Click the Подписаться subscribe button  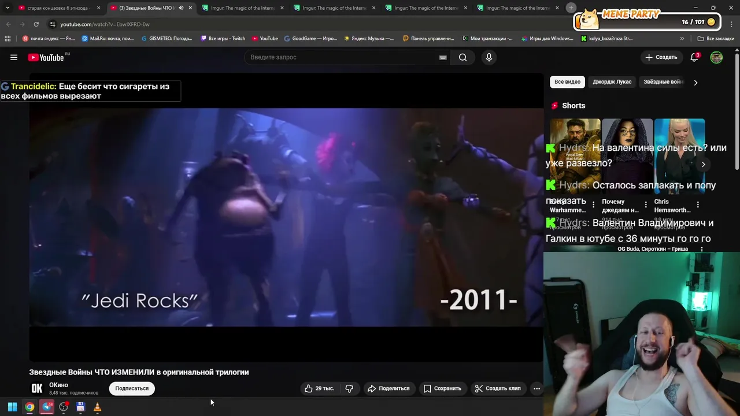point(132,388)
